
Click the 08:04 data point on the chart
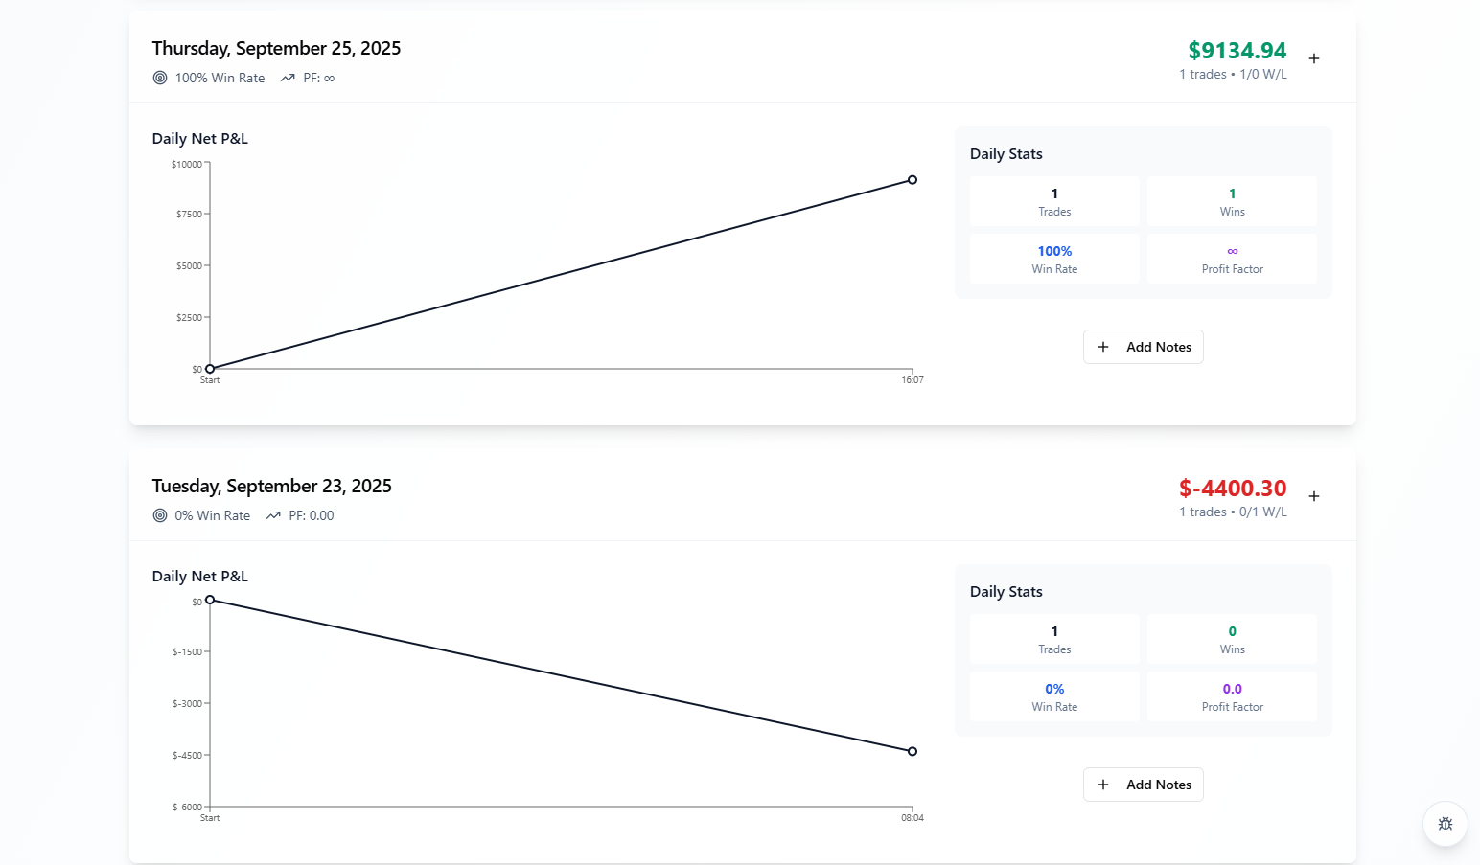tap(913, 751)
